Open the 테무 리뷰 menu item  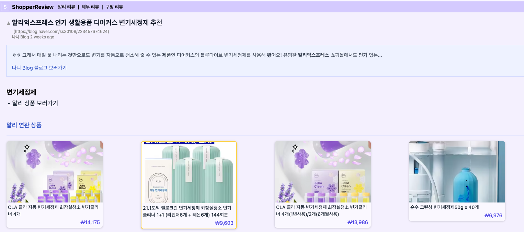[90, 7]
